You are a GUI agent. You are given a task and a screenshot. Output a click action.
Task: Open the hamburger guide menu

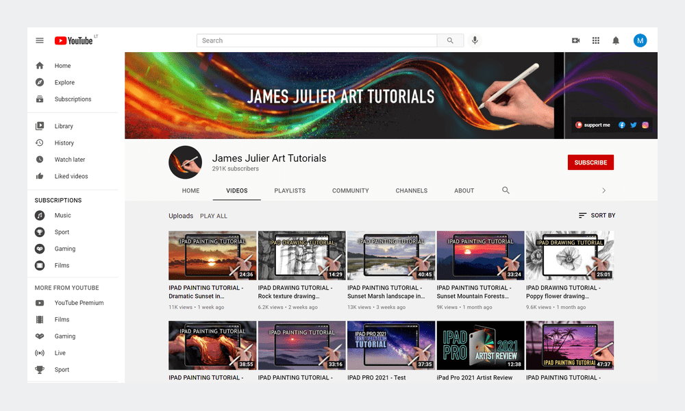pyautogui.click(x=39, y=40)
